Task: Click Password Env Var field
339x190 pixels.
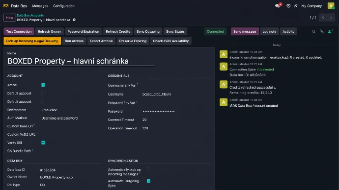Action: (x=176, y=103)
